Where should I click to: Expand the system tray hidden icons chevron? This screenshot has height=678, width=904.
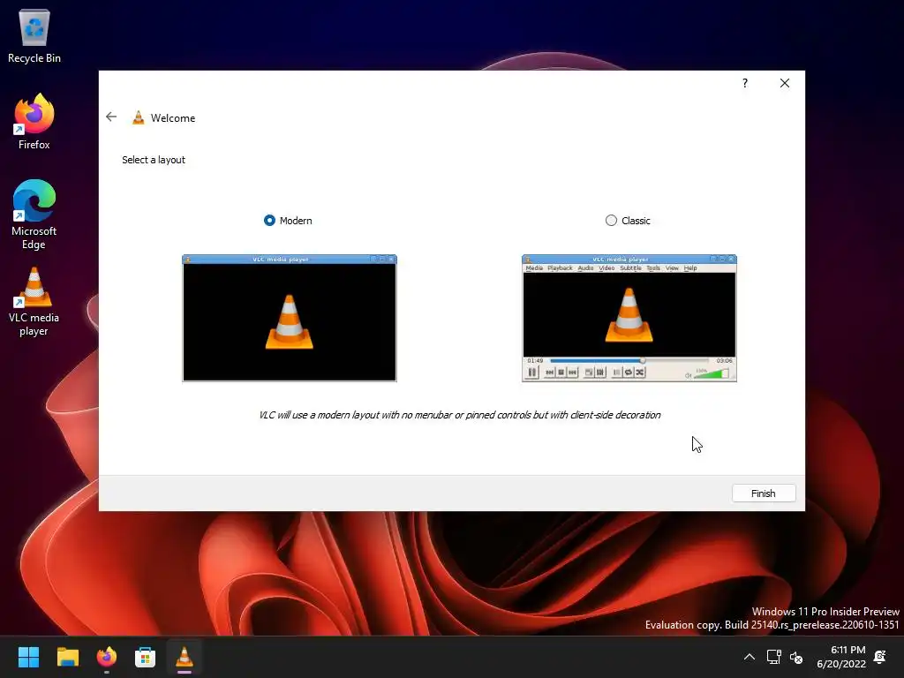pos(749,657)
